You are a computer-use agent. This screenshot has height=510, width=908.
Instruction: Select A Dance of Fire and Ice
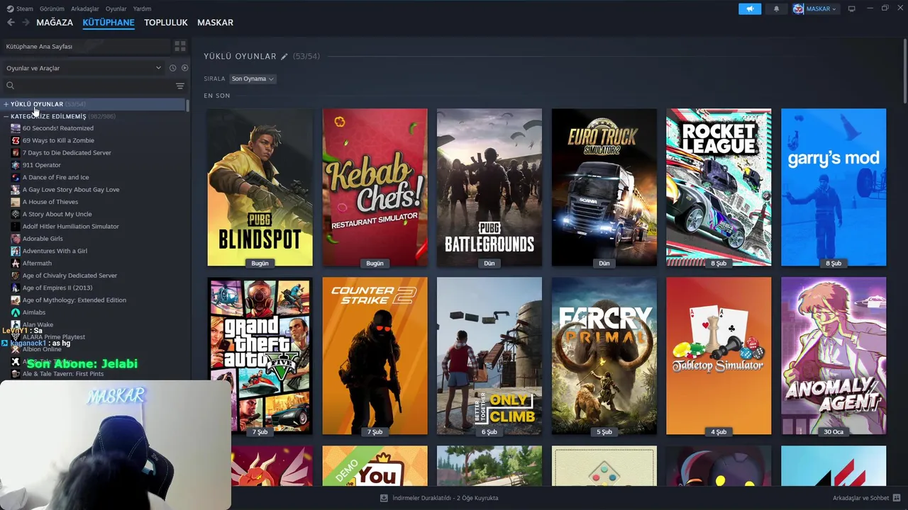[55, 177]
